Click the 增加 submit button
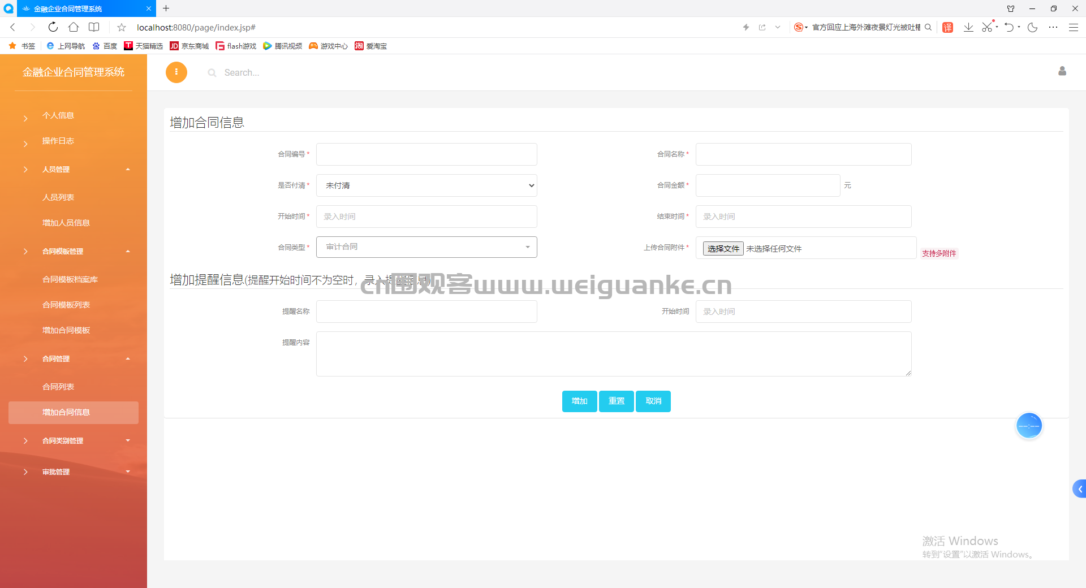Image resolution: width=1086 pixels, height=588 pixels. (579, 401)
